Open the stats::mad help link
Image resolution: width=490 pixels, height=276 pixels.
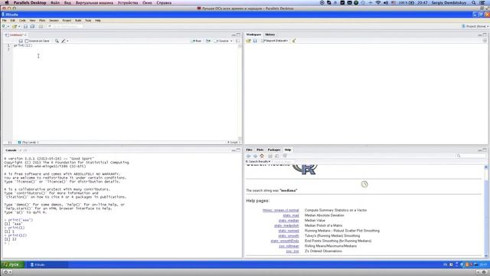click(x=291, y=215)
